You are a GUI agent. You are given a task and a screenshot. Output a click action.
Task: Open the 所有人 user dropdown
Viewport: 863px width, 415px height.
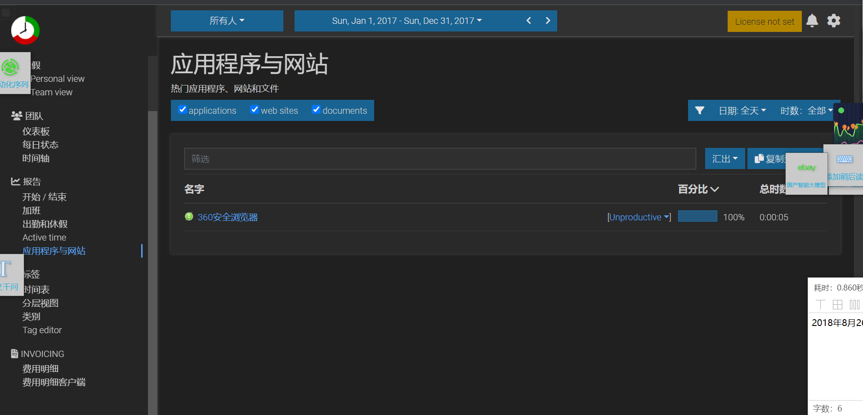tap(227, 21)
